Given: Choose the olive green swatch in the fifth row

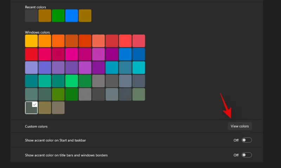Looking at the screenshot, I should click(x=58, y=94).
